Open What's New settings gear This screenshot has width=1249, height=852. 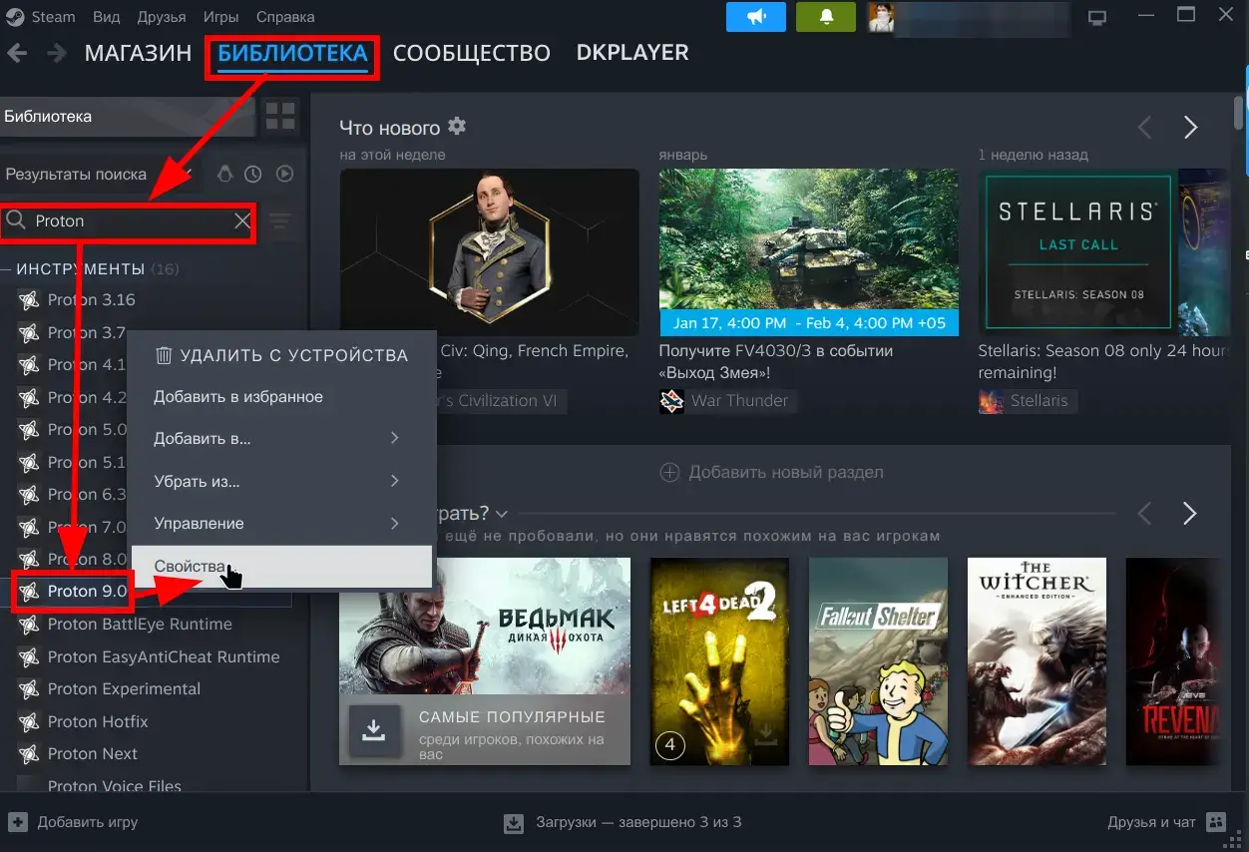pos(457,127)
